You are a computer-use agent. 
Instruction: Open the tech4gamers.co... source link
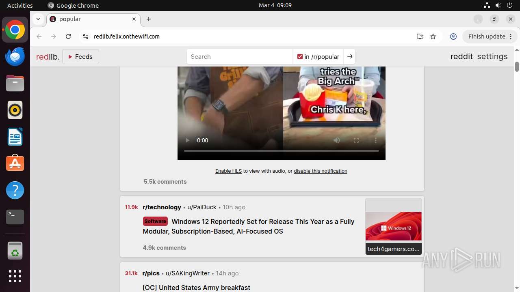tap(394, 249)
